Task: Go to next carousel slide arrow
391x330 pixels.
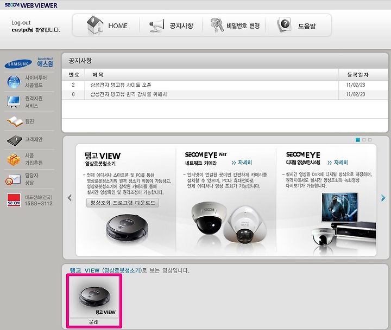Action: tap(383, 198)
